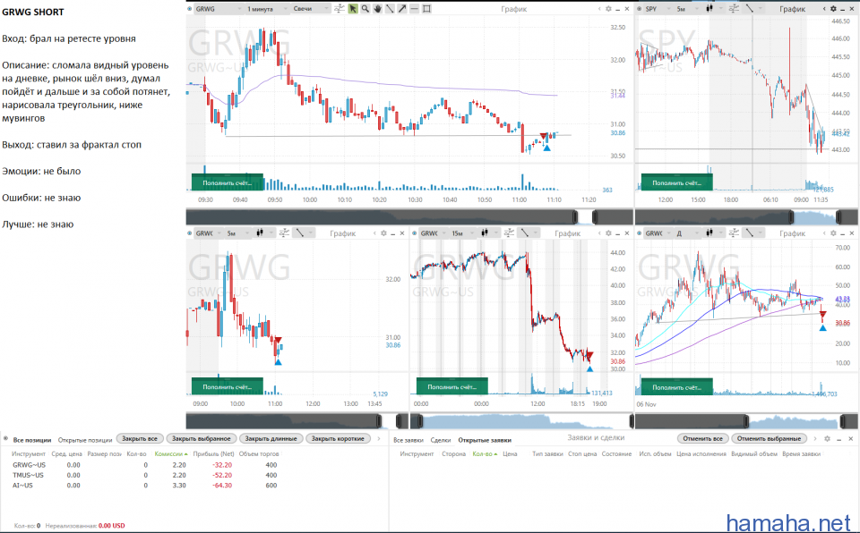This screenshot has height=533, width=860.
Task: Open indicators in SPY chart toolbar
Action: click(x=734, y=9)
